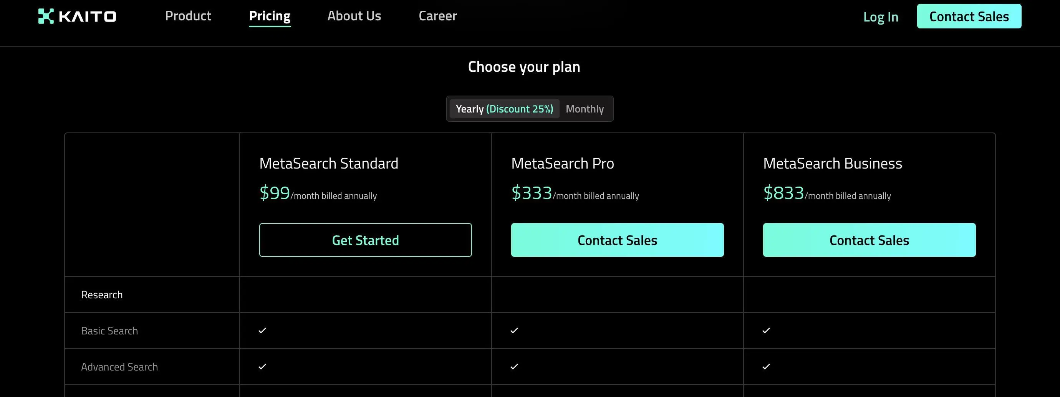Click Contact Sales for MetaSearch Business
This screenshot has height=397, width=1060.
pos(869,240)
